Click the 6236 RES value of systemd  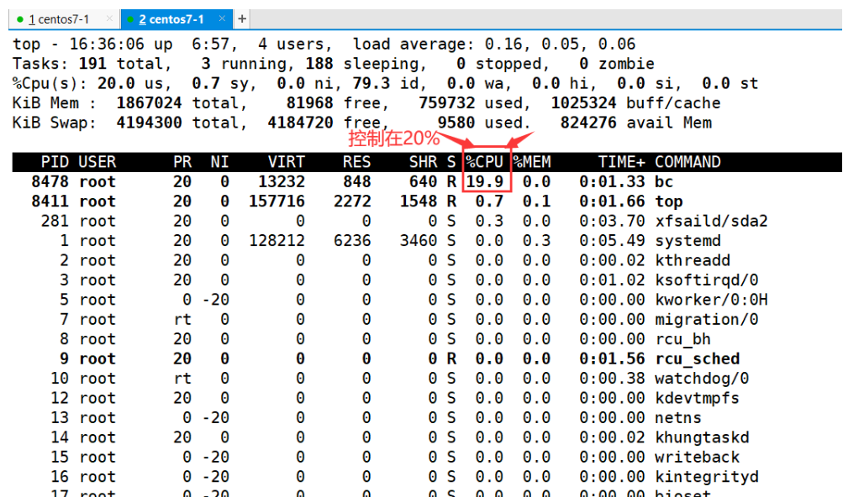pyautogui.click(x=352, y=241)
